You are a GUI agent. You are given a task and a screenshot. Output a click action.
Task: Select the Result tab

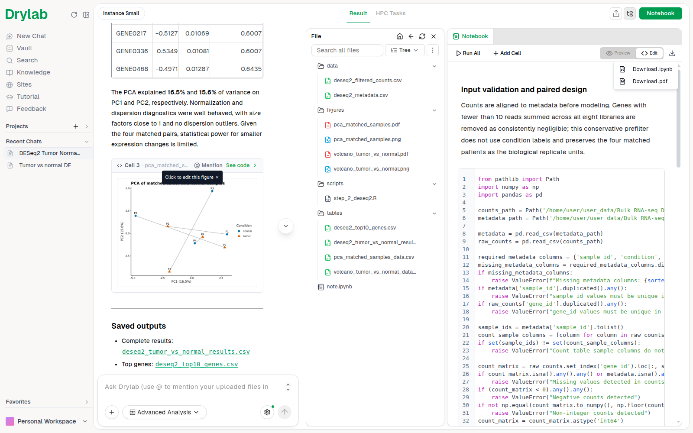pyautogui.click(x=358, y=13)
